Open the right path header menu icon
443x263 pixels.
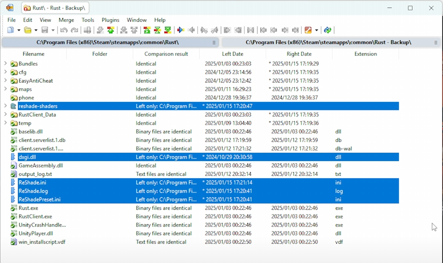436,42
